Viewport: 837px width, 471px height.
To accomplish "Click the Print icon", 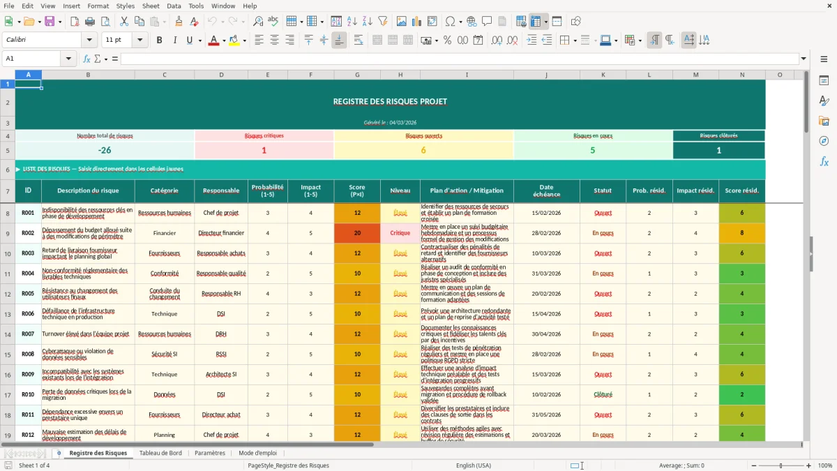I will point(90,22).
